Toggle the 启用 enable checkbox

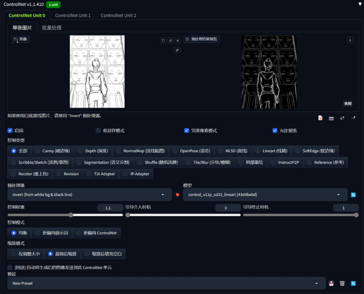coord(10,130)
